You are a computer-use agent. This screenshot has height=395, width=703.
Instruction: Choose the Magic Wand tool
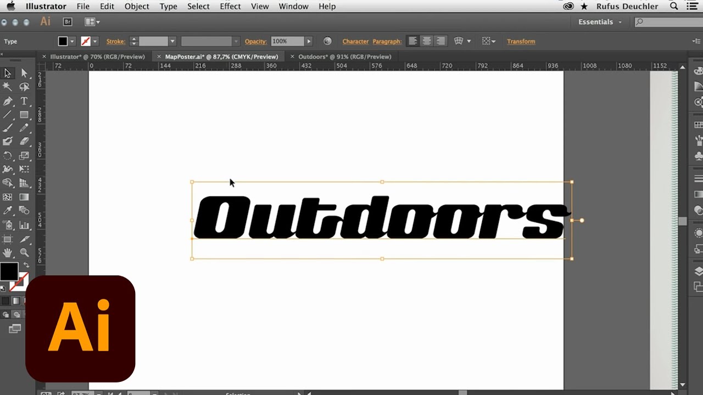click(8, 87)
